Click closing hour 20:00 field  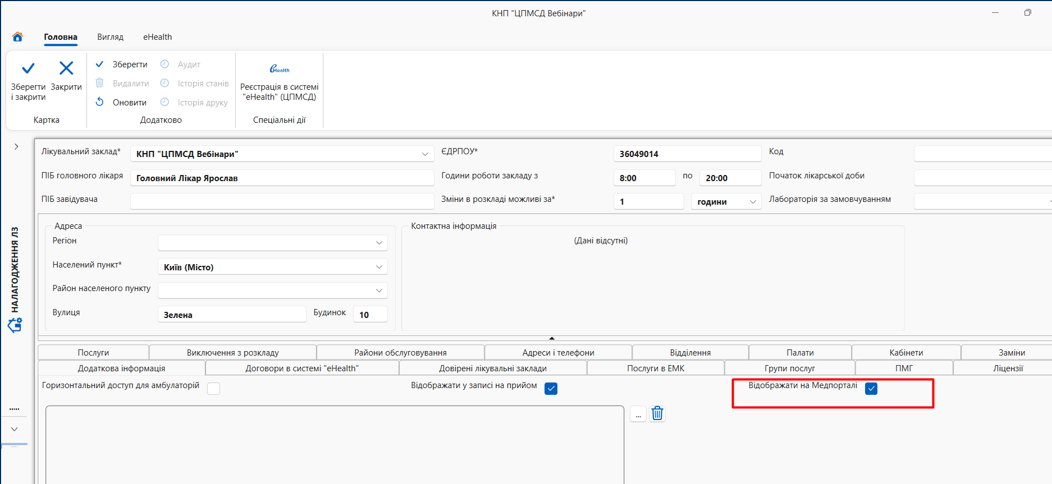click(730, 178)
